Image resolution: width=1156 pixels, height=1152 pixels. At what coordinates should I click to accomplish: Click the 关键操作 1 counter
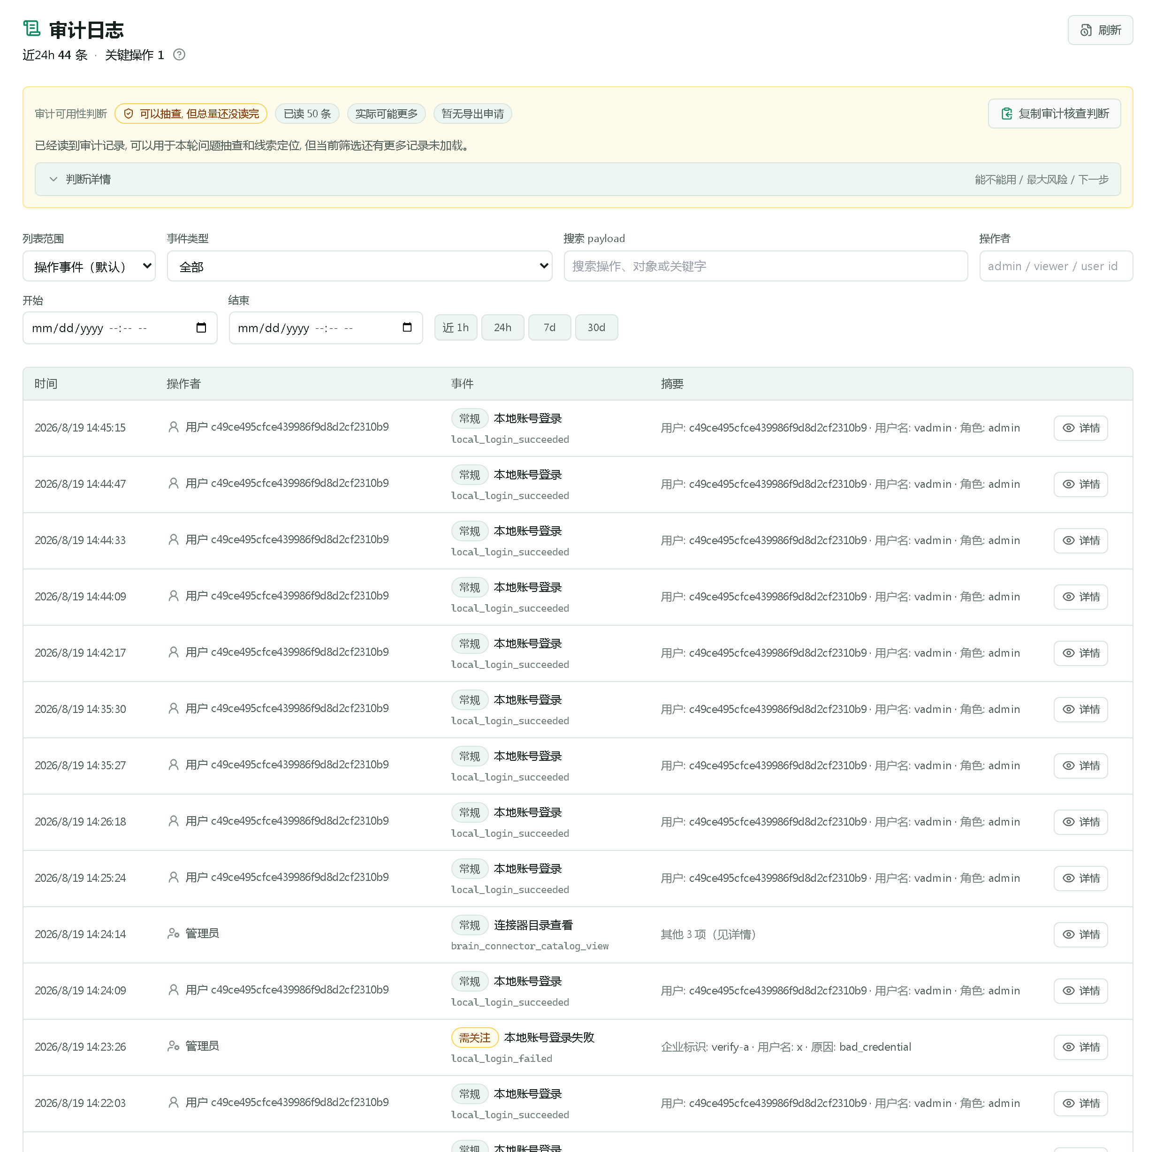point(135,55)
